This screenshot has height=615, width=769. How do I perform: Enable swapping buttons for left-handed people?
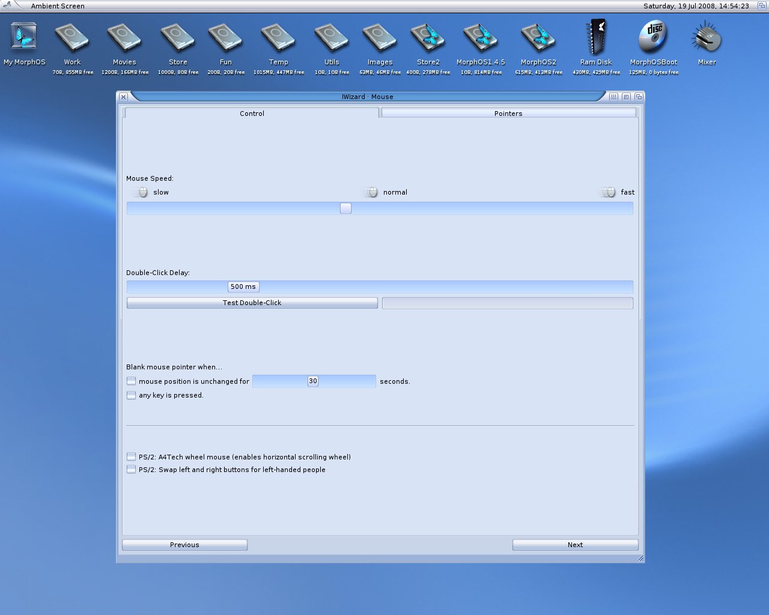click(131, 470)
